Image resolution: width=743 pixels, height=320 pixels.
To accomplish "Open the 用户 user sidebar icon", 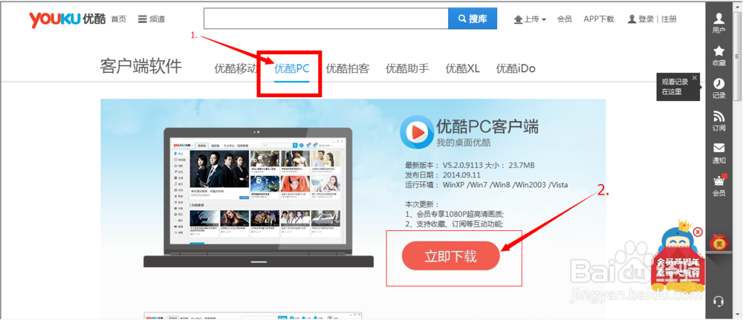I will click(718, 23).
